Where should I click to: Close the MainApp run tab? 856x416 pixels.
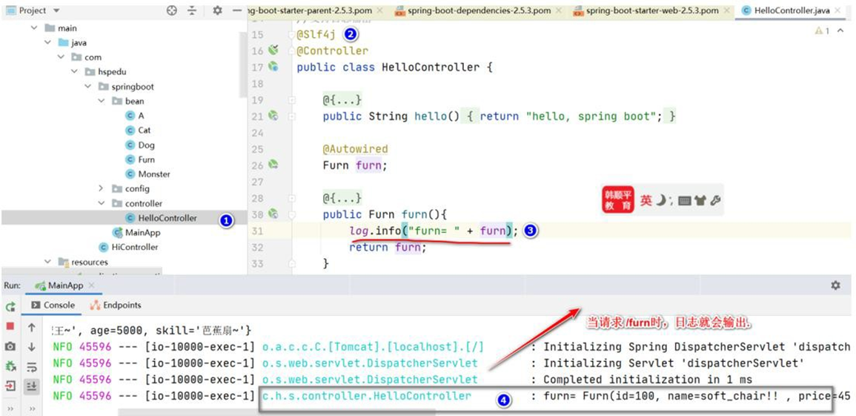pos(90,285)
